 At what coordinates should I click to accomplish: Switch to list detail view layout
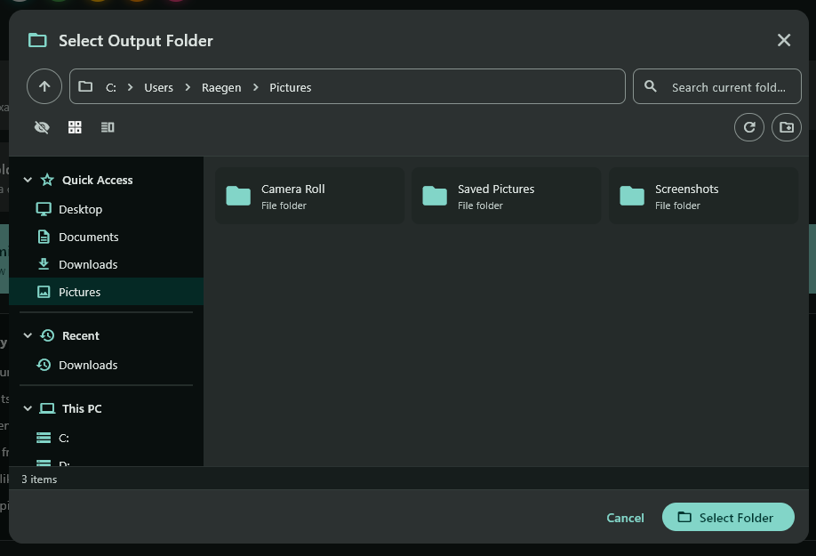(108, 127)
